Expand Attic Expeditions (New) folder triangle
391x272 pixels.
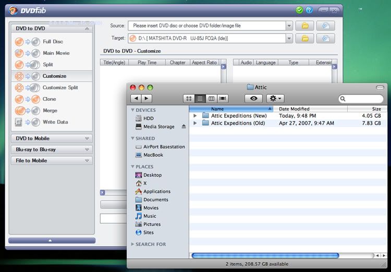pyautogui.click(x=195, y=116)
